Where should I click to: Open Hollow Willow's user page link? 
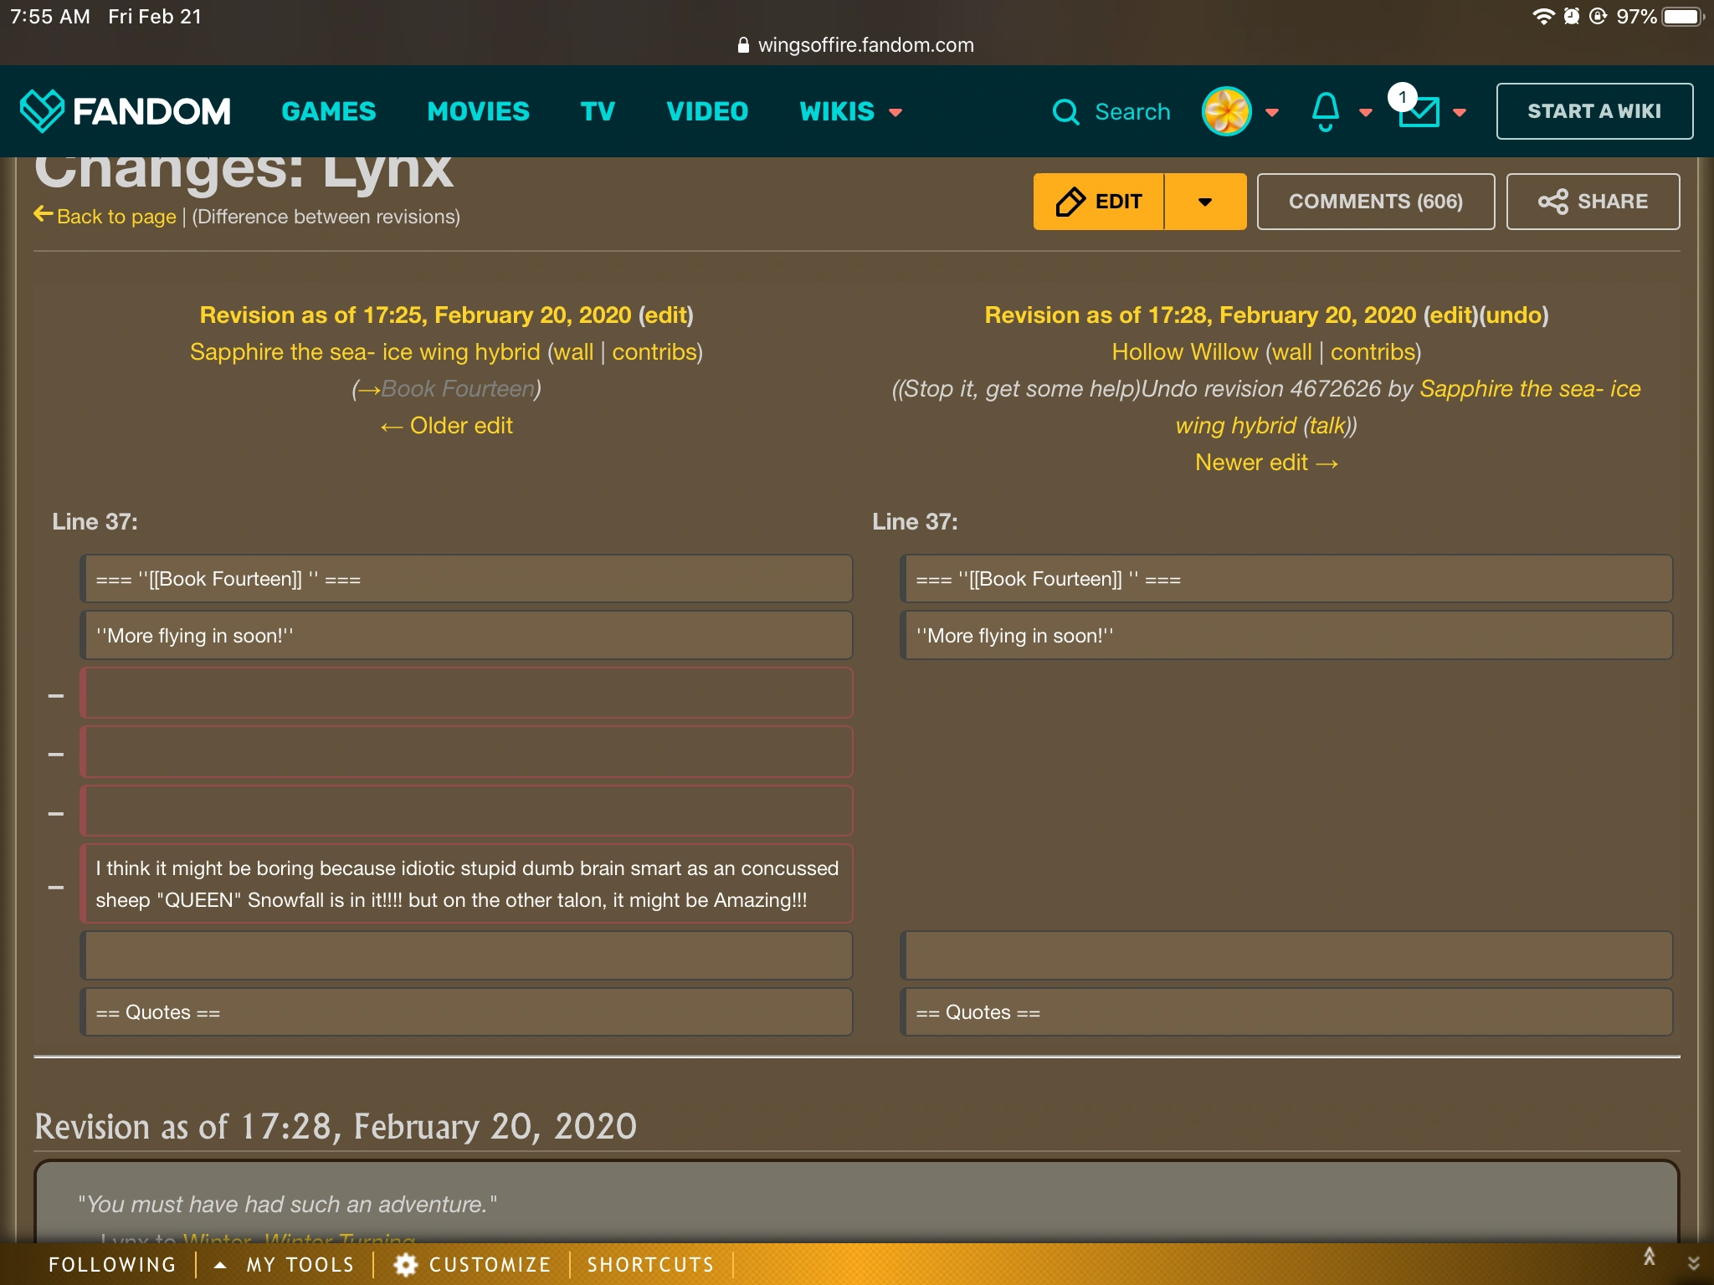coord(1184,352)
